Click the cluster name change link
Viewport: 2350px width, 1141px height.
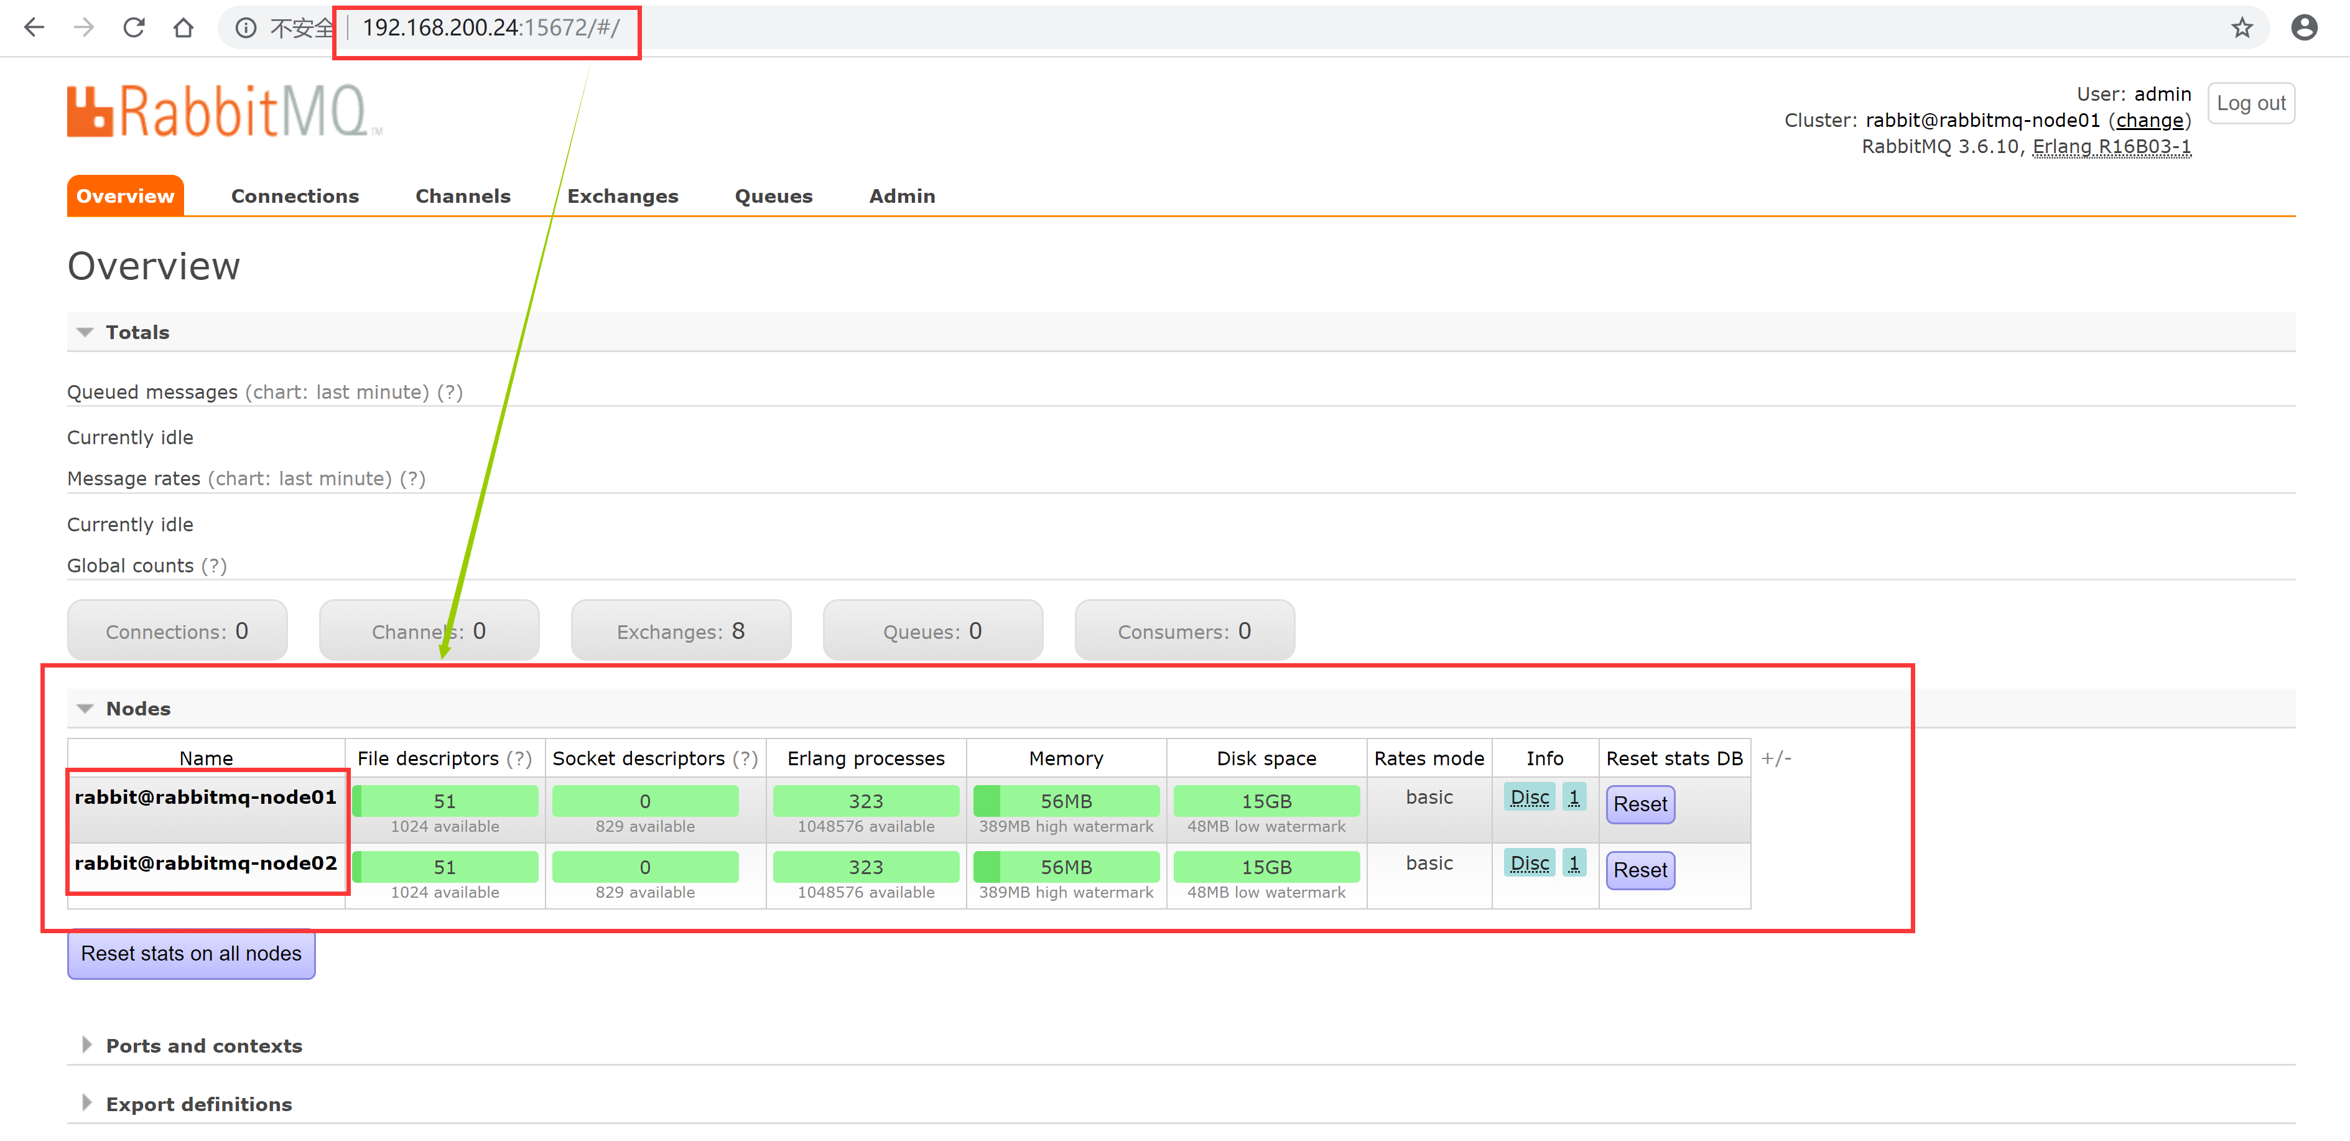2149,121
